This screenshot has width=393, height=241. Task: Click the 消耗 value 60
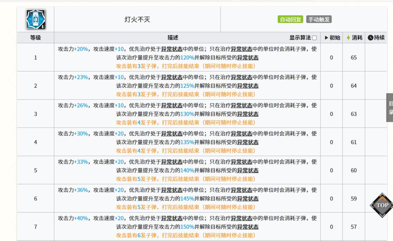point(354,170)
